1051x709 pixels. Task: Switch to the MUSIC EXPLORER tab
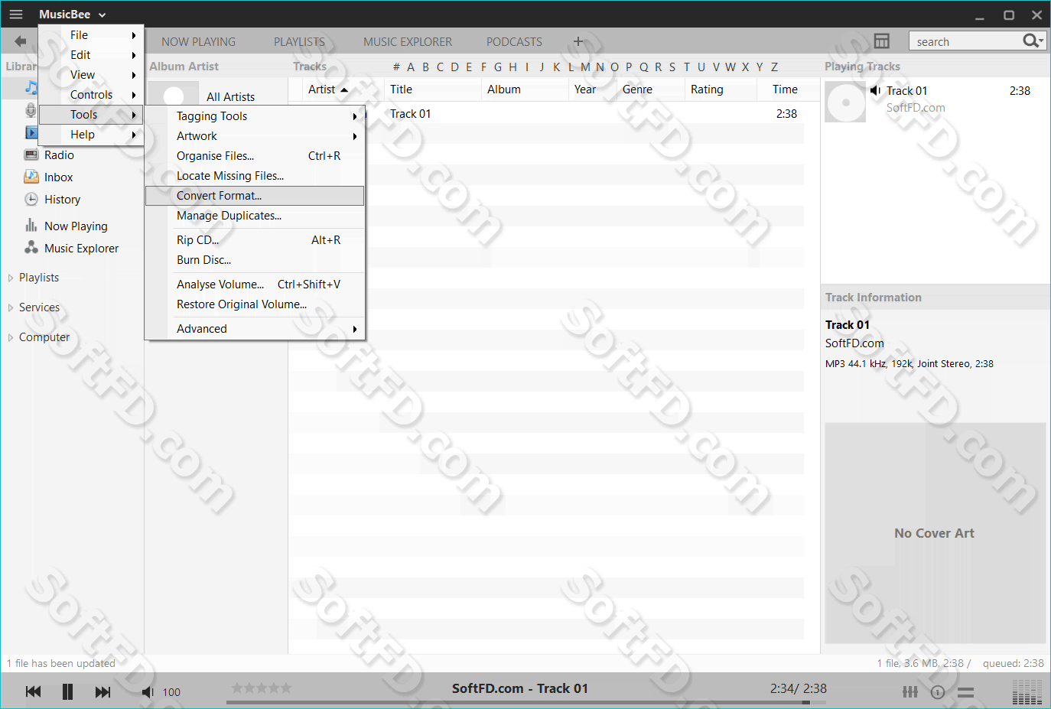(x=408, y=42)
